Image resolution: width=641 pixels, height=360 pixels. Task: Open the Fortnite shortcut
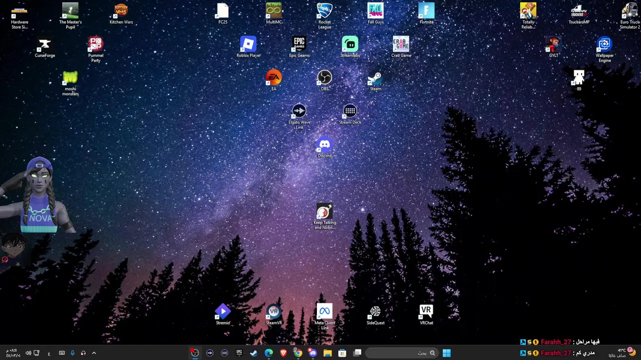(x=426, y=14)
